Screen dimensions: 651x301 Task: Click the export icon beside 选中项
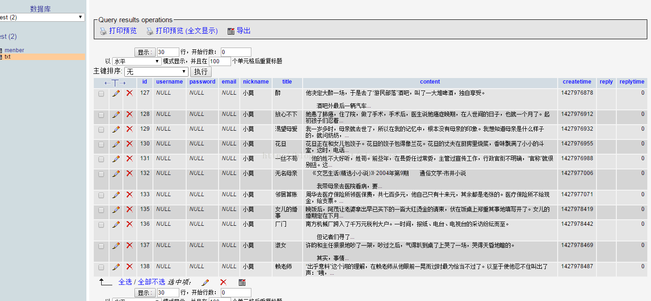pos(242,282)
